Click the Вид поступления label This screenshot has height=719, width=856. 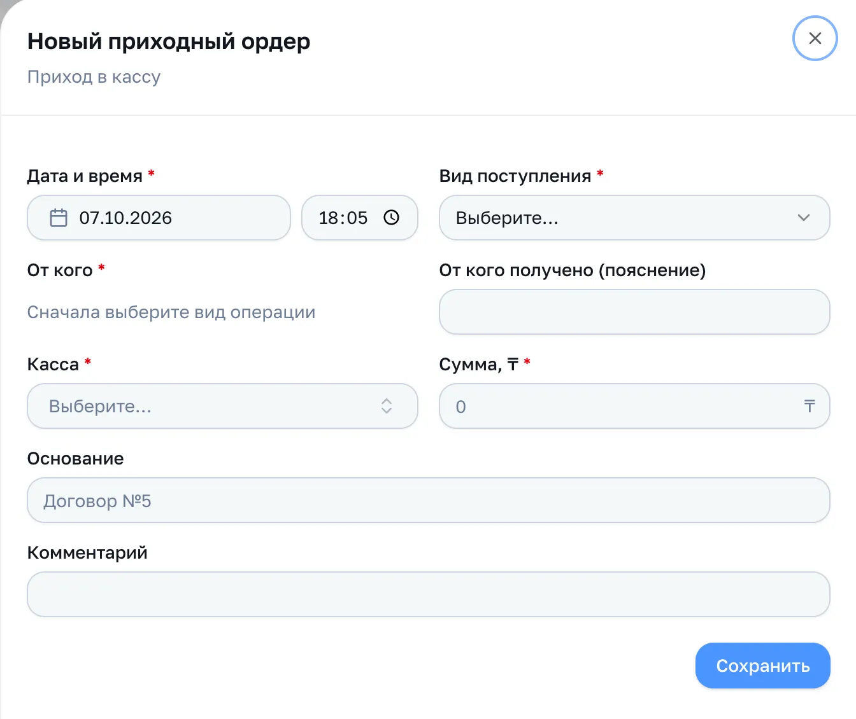point(515,176)
